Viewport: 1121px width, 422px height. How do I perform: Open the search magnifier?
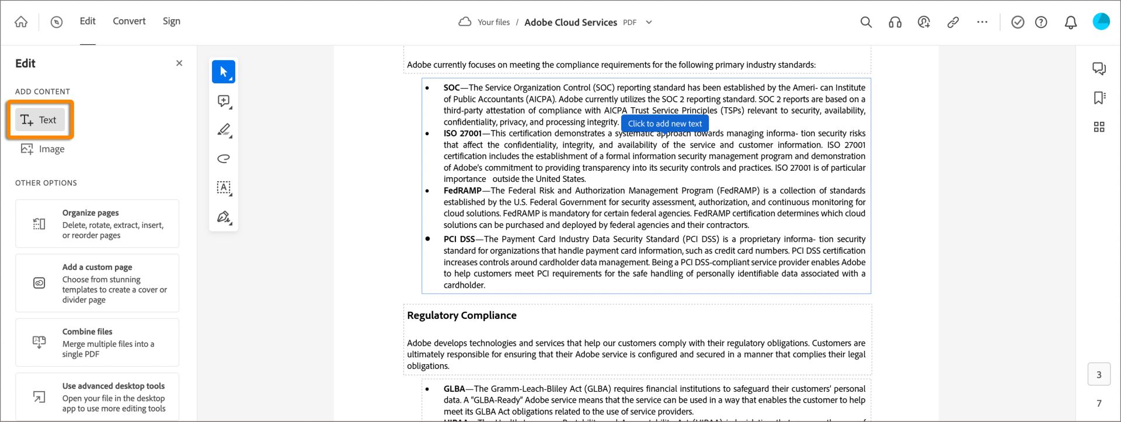[x=866, y=22]
